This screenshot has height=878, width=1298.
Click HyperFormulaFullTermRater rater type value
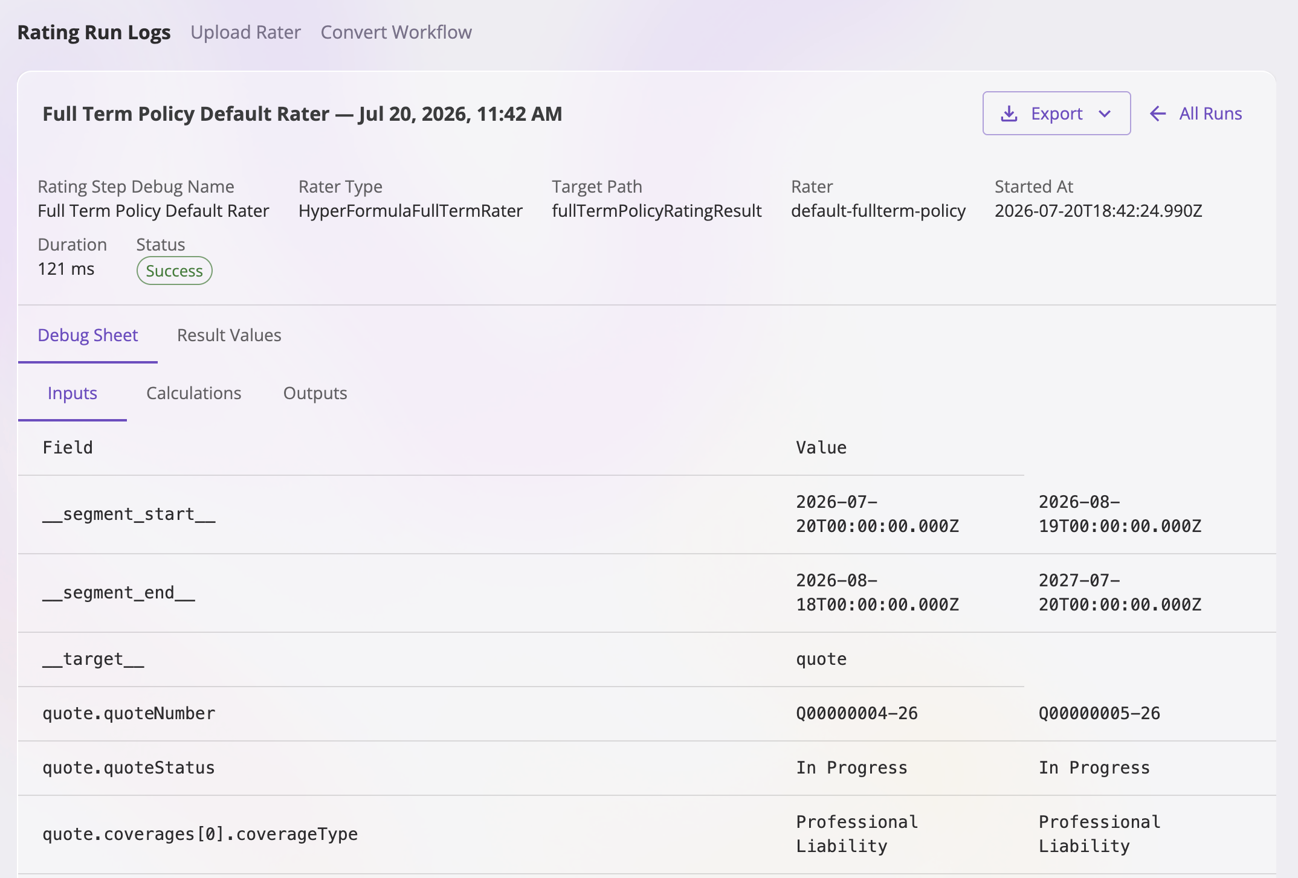point(410,211)
